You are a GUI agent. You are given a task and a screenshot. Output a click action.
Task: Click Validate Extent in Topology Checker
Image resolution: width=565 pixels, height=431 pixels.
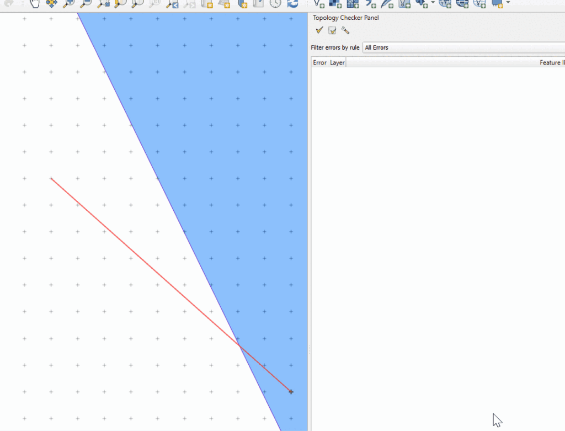coord(332,30)
